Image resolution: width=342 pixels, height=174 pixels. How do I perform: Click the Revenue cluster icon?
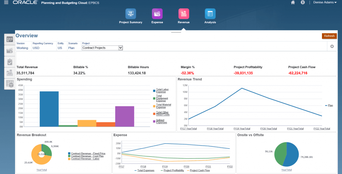coord(184,14)
